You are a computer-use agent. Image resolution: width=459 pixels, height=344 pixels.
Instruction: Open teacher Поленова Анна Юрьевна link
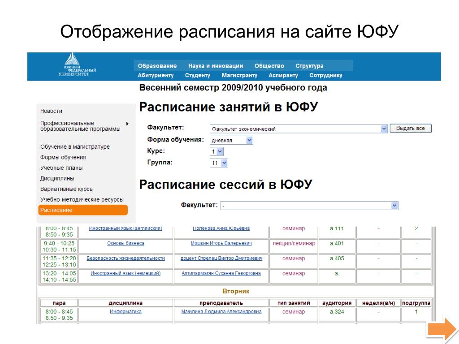pos(221,228)
